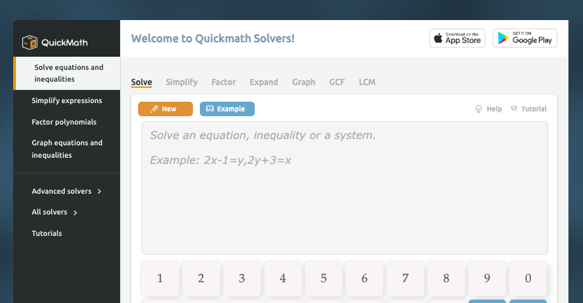
Task: Click the pencil icon on New button
Action: pyautogui.click(x=154, y=109)
